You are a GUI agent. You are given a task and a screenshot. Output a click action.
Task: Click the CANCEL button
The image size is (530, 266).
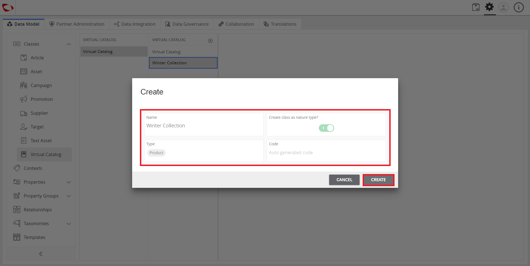point(344,180)
